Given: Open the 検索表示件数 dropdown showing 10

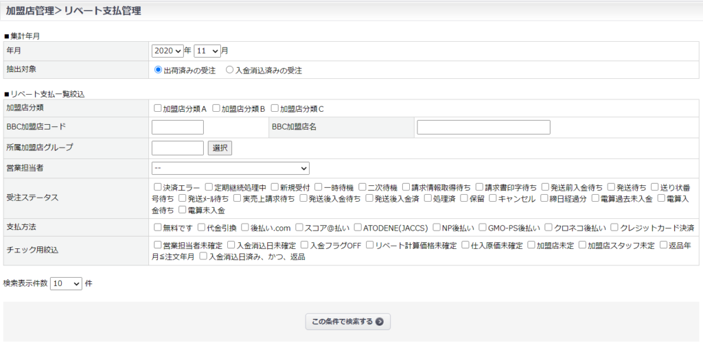Looking at the screenshot, I should 66,283.
